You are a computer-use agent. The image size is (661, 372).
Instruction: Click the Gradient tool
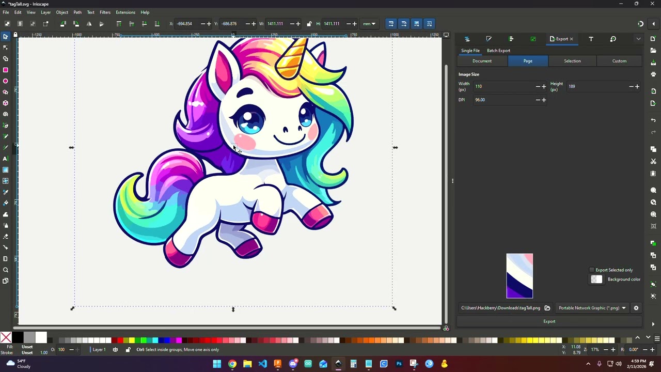6,170
